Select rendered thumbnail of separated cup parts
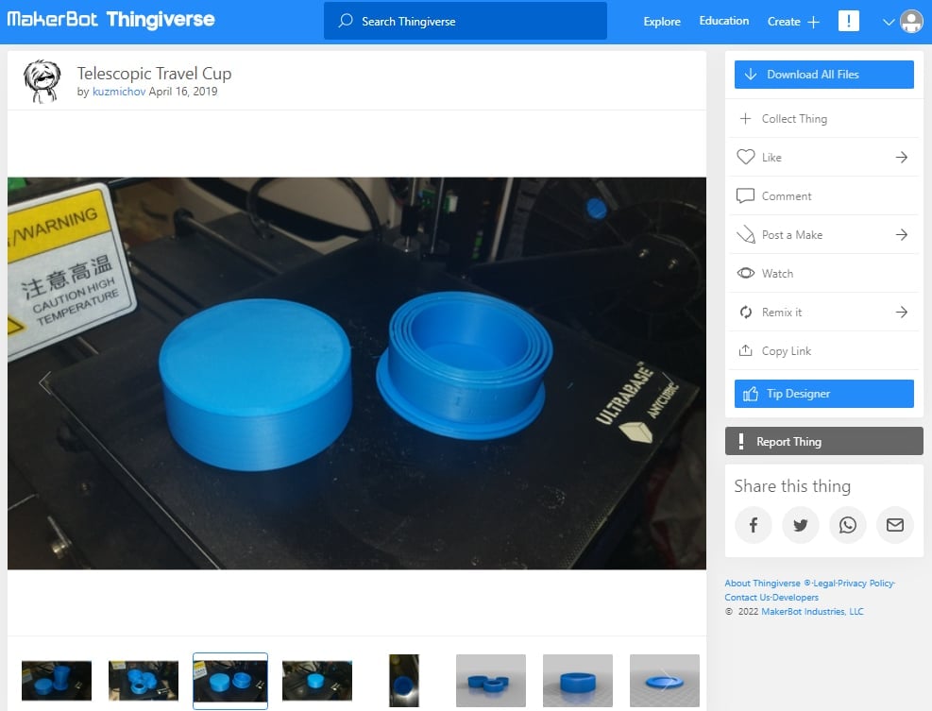Viewport: 932px width, 711px height. pyautogui.click(x=490, y=681)
